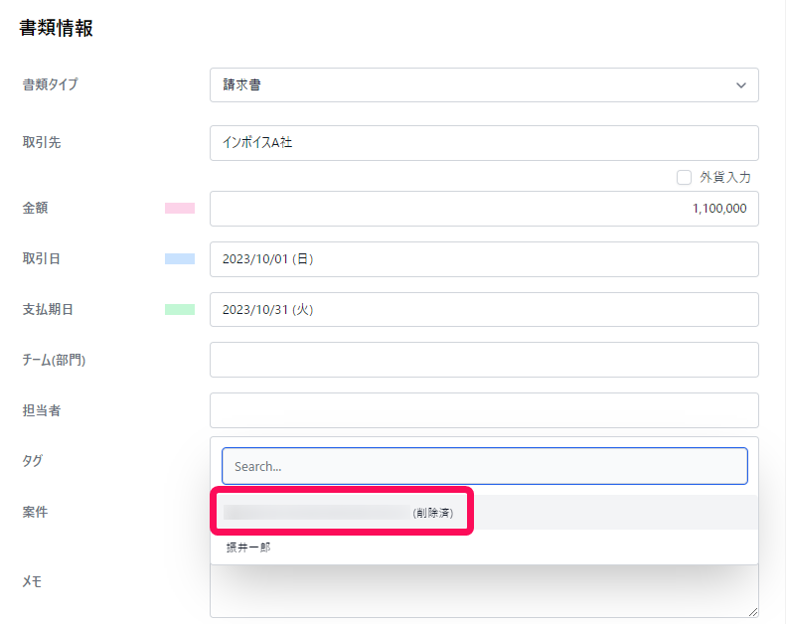Click the 取引先 field containing インボイスA社
This screenshot has width=786, height=624.
[x=484, y=143]
